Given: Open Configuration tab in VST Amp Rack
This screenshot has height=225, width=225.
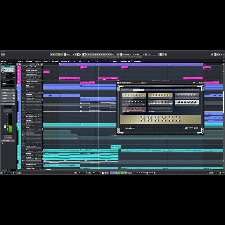Looking at the screenshot, I should pos(183,90).
